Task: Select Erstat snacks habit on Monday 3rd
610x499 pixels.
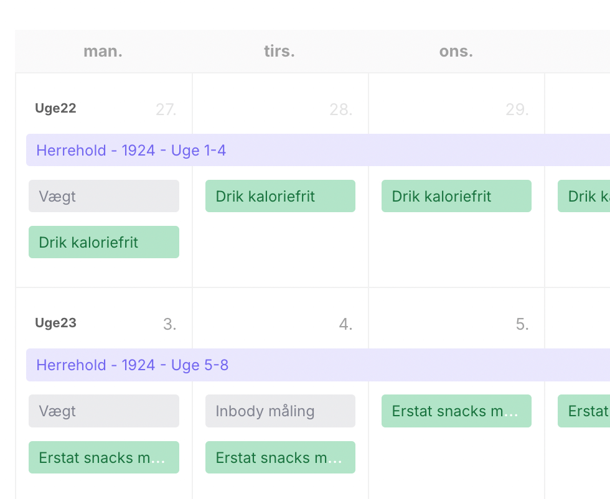Action: click(x=104, y=457)
